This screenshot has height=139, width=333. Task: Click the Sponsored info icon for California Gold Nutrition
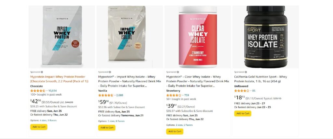(246, 72)
